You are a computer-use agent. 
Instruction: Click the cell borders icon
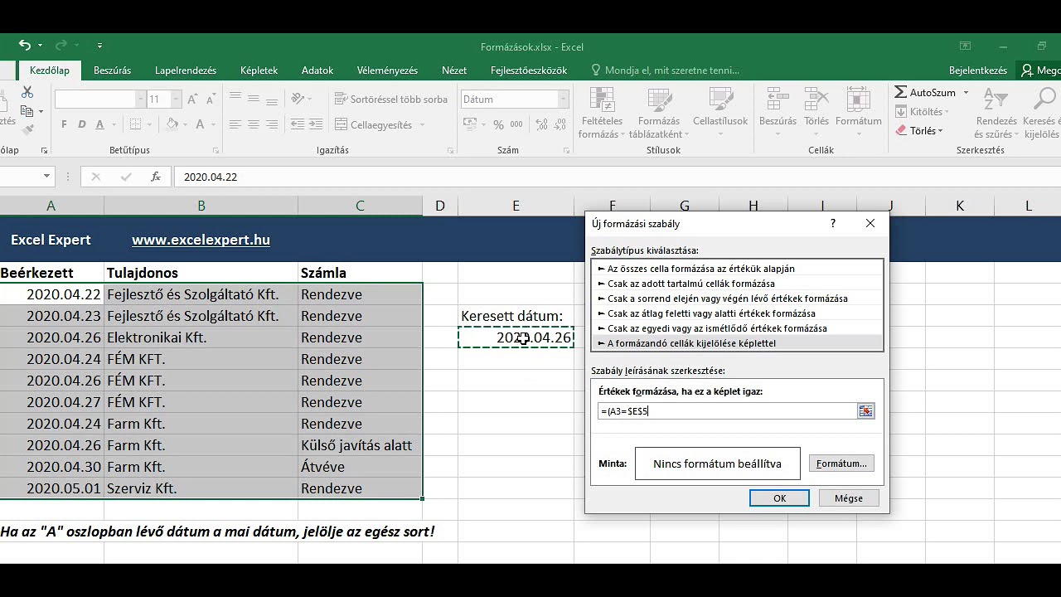click(x=137, y=125)
